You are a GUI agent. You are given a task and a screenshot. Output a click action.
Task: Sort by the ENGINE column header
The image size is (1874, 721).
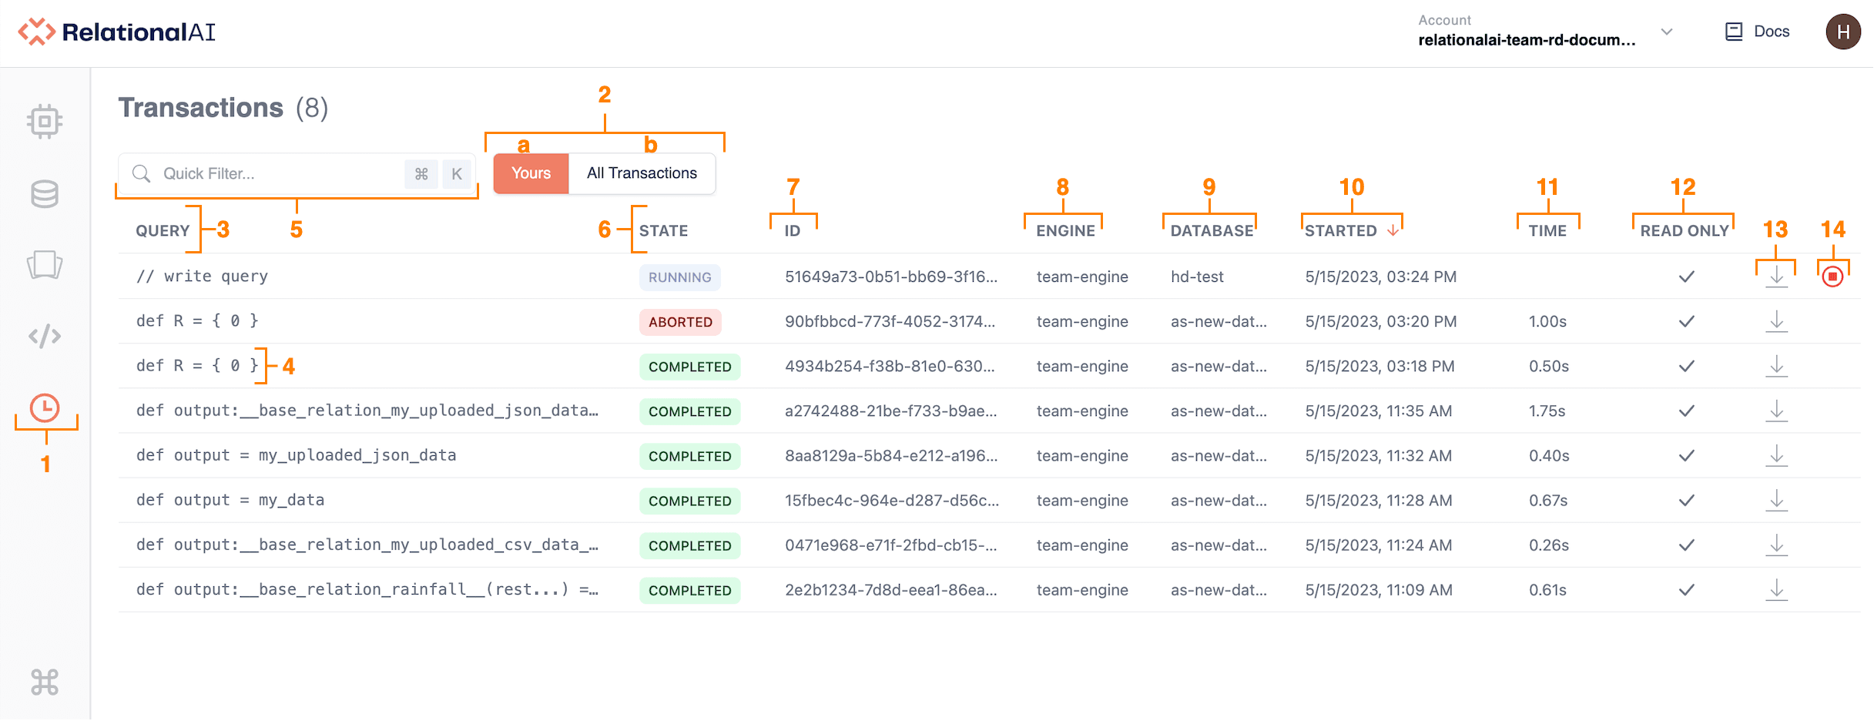pos(1065,230)
